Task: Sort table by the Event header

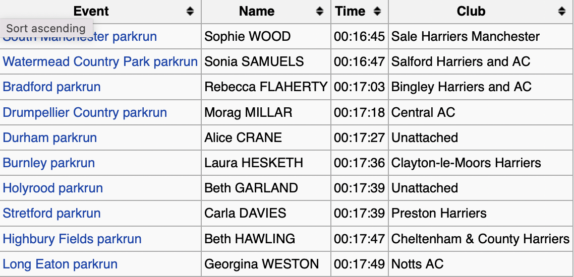Action: click(x=91, y=11)
